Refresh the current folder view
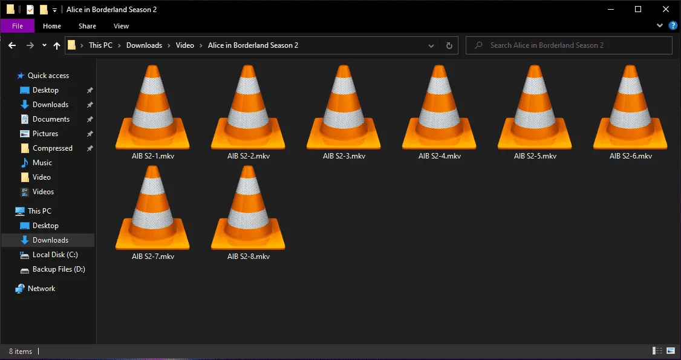This screenshot has width=681, height=360. click(x=449, y=45)
